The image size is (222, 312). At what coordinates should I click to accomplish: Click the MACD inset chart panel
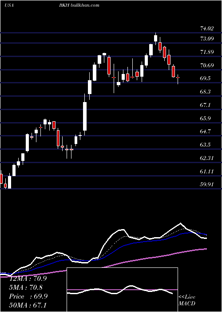[122, 290]
